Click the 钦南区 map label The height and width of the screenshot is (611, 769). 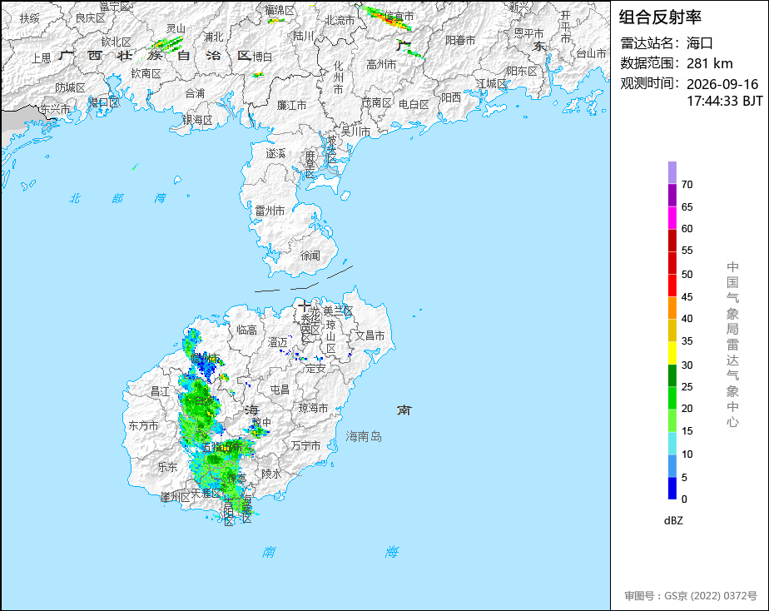coord(146,73)
